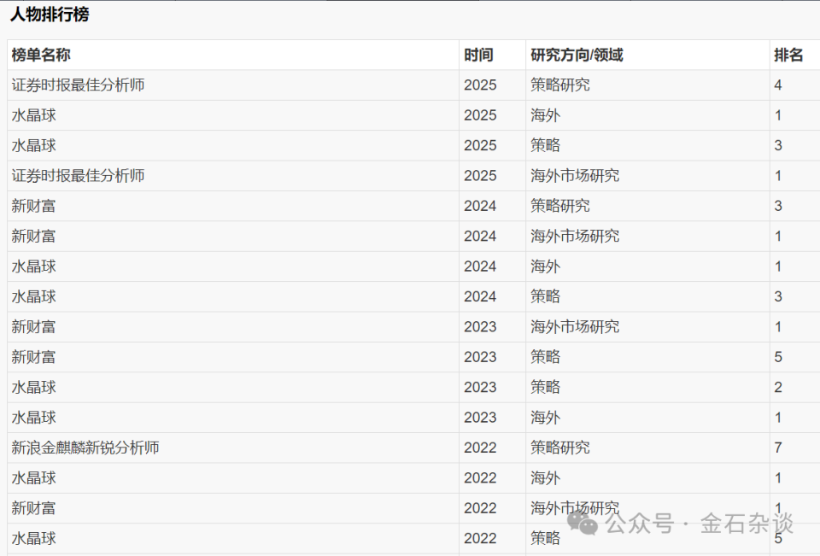Screen dimensions: 820x556
Task: Click 海外 in the 2023 水晶球 row
Action: (546, 418)
